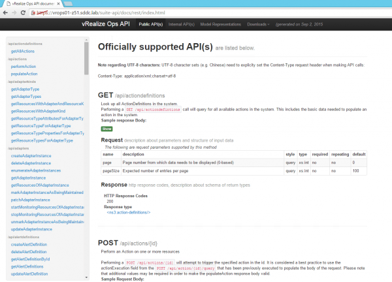The width and height of the screenshot is (392, 282).
Task: Open unmarkAdapterInstanceAsBeingMaintained entry
Action: pos(47,222)
